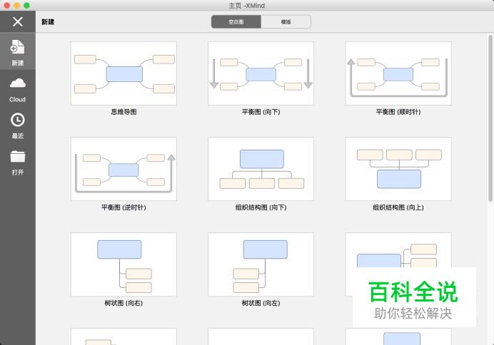494x345 pixels.
Task: Switch to the 模版 tab
Action: click(x=286, y=21)
